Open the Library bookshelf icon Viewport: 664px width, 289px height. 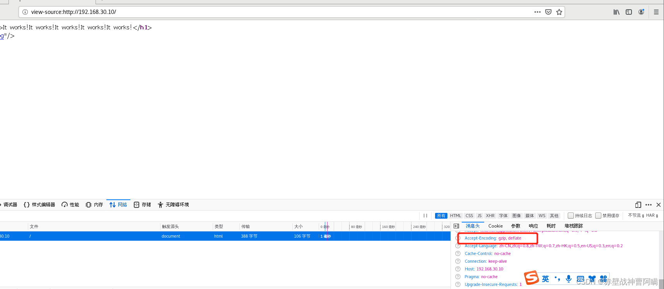pyautogui.click(x=616, y=12)
